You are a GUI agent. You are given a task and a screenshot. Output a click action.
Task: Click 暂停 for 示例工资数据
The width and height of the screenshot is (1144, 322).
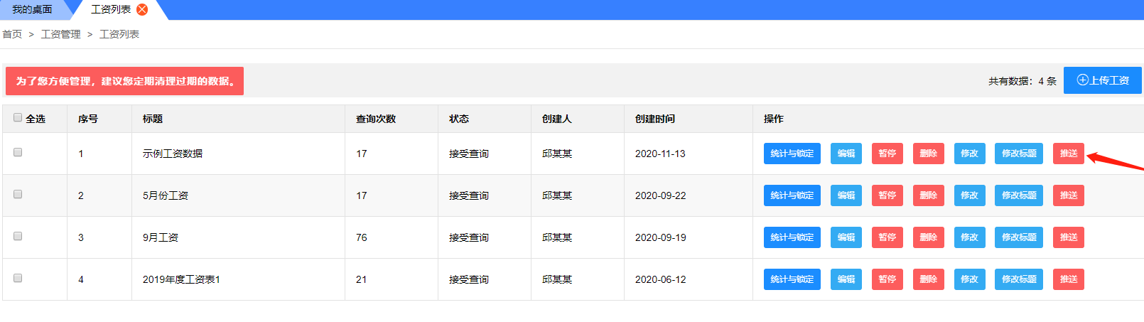(887, 154)
